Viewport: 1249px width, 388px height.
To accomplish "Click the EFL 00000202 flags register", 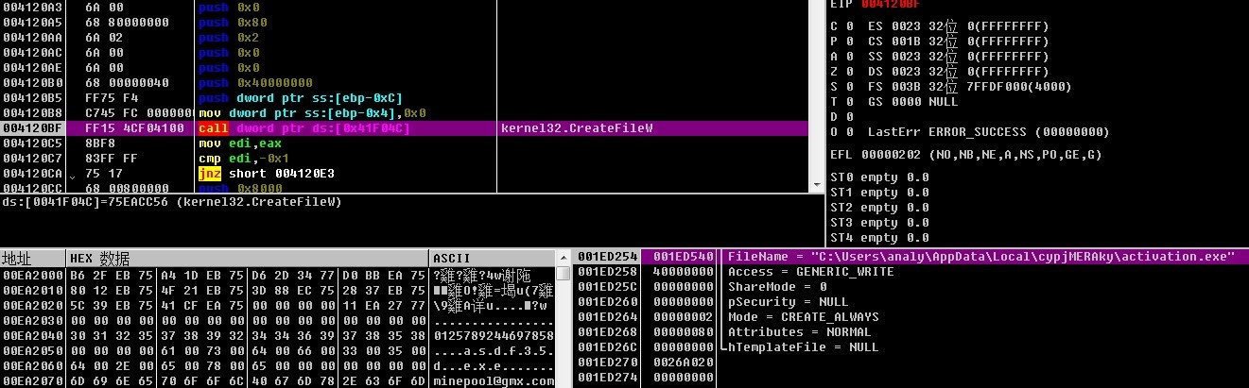I will (965, 155).
